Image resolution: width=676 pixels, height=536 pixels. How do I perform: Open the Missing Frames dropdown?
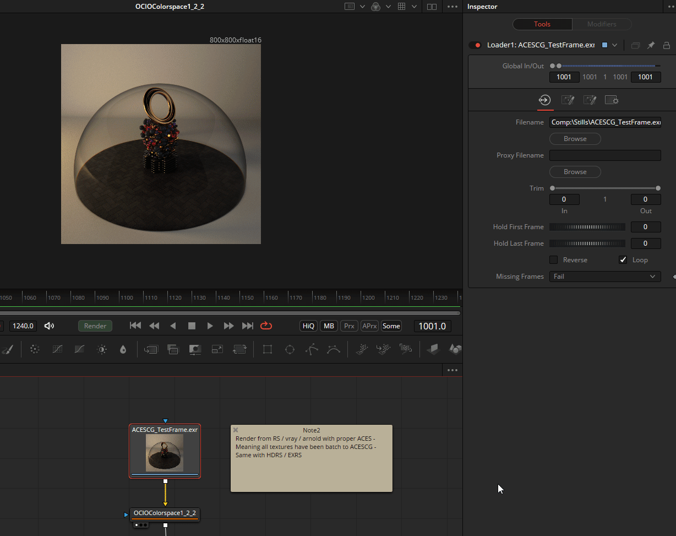[x=604, y=277]
